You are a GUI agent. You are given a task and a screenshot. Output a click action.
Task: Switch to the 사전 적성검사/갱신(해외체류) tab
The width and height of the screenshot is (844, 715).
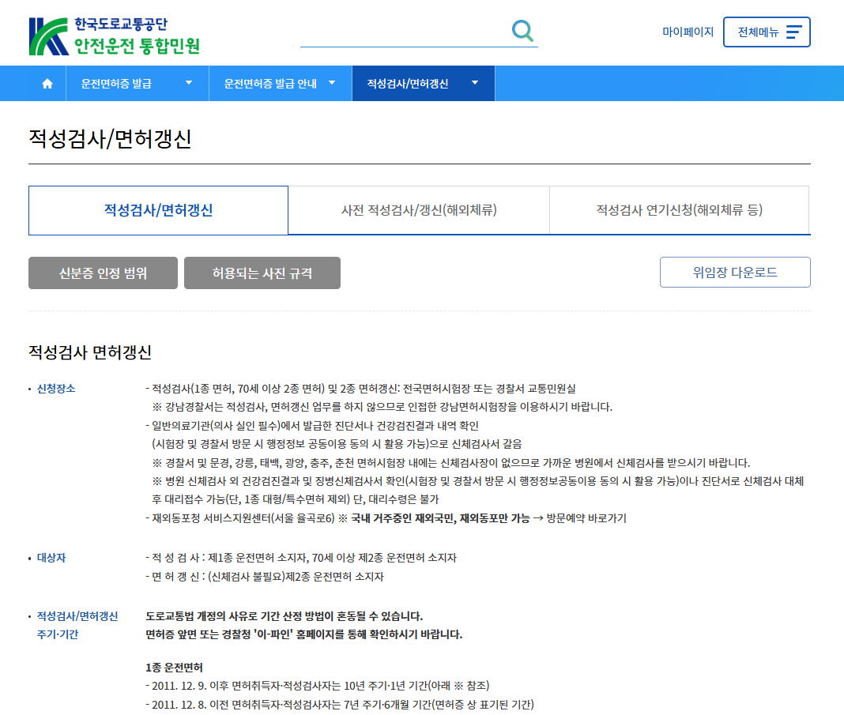tap(419, 210)
